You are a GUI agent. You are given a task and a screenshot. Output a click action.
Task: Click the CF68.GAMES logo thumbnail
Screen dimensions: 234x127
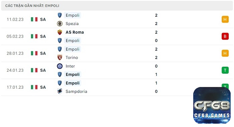[x=212, y=105]
